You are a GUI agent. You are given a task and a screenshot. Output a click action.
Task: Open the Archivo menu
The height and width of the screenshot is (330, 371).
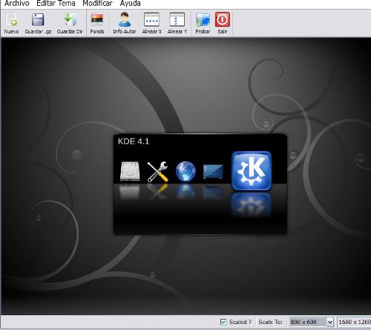[x=17, y=4]
